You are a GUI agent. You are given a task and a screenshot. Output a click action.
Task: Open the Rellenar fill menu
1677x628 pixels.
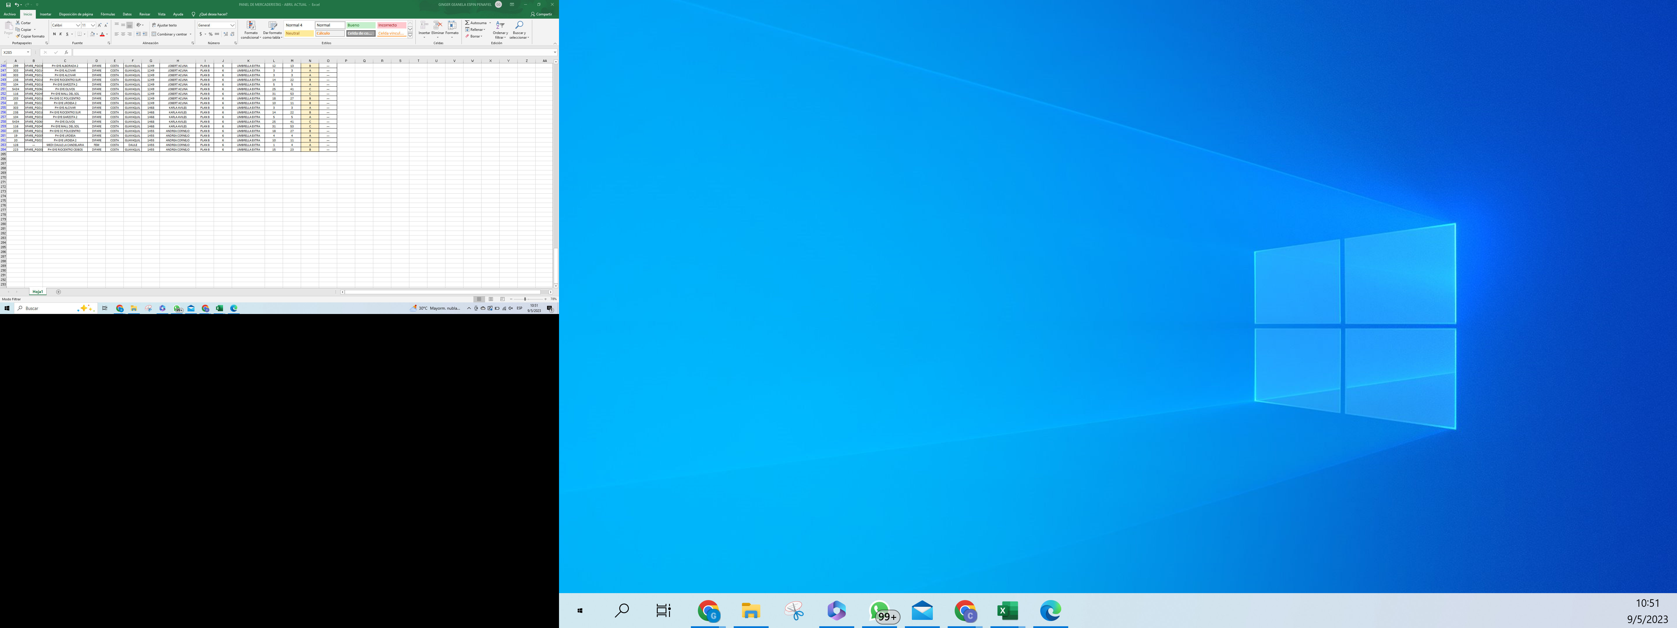(x=475, y=29)
